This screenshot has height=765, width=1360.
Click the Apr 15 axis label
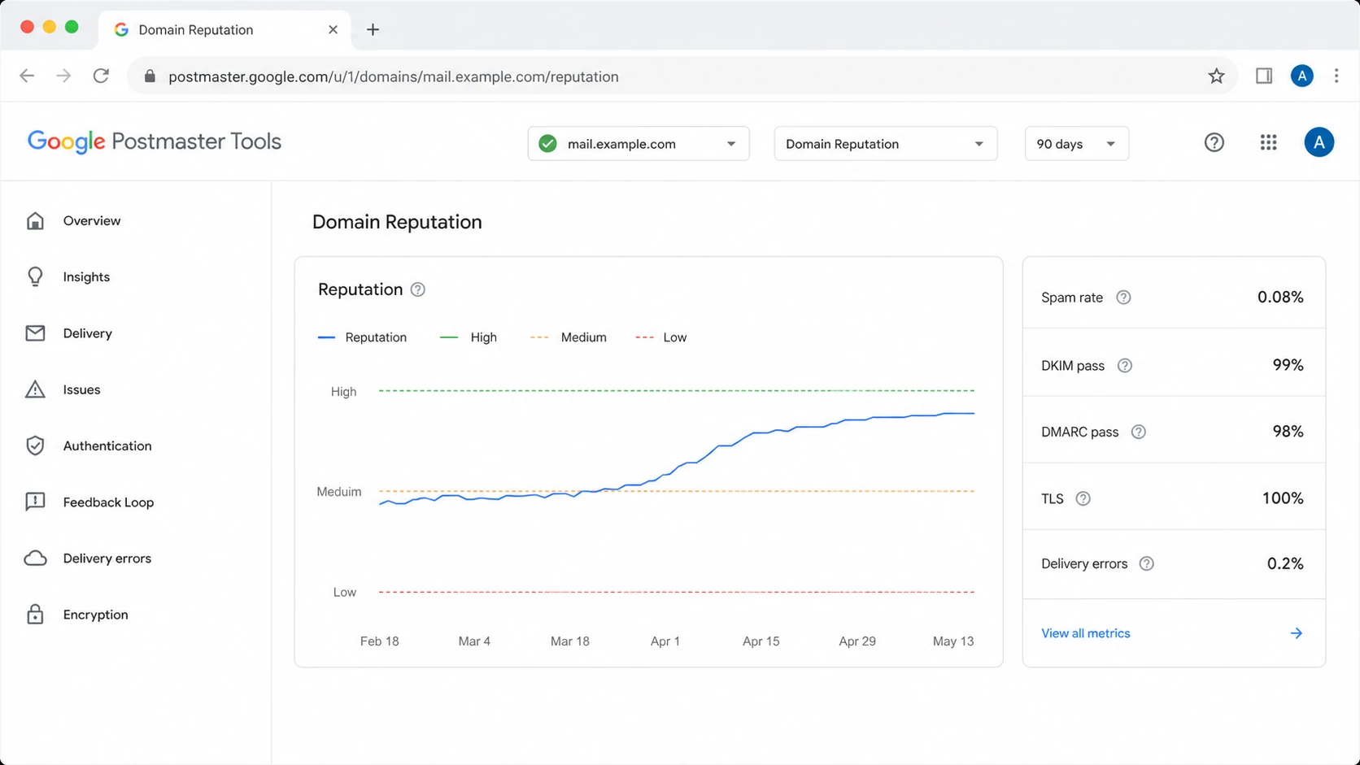(x=761, y=641)
